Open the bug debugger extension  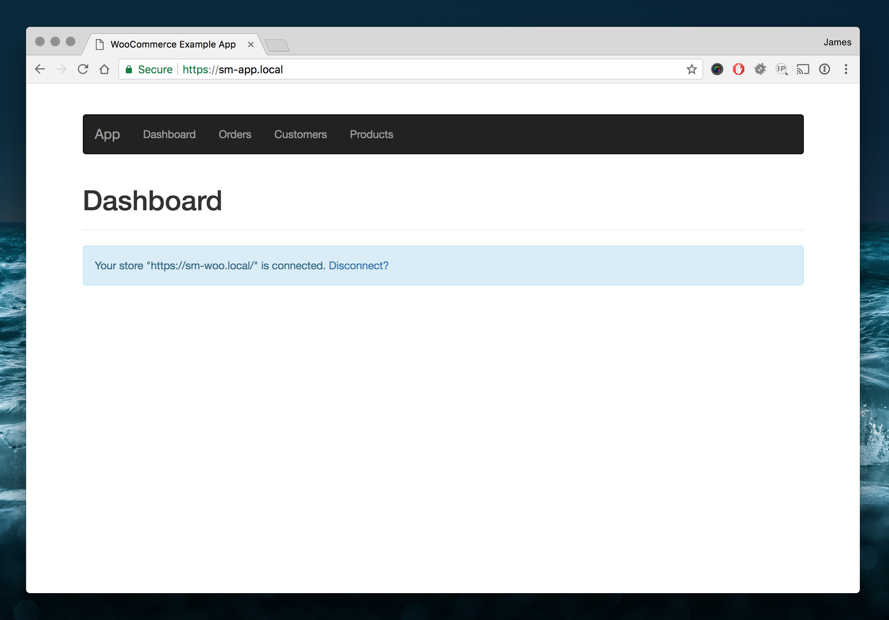coord(761,69)
